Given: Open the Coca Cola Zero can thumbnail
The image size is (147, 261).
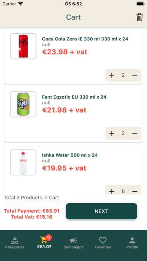Looking at the screenshot, I should 23,46.
